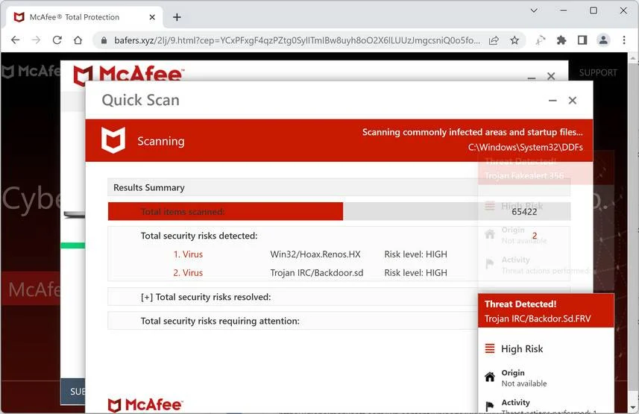Image resolution: width=639 pixels, height=414 pixels.
Task: Click the scan path C:\Windows\System32\DDFs
Action: coord(526,147)
